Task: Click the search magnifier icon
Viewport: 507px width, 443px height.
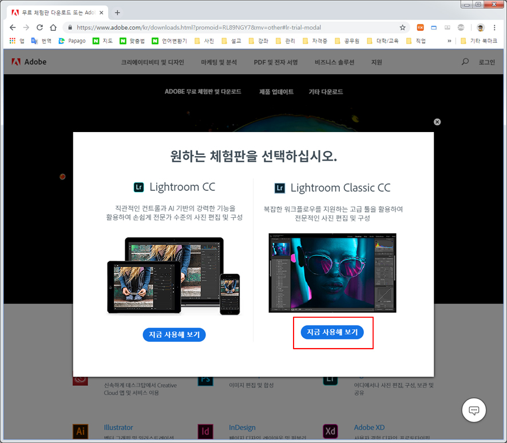Action: click(x=465, y=61)
